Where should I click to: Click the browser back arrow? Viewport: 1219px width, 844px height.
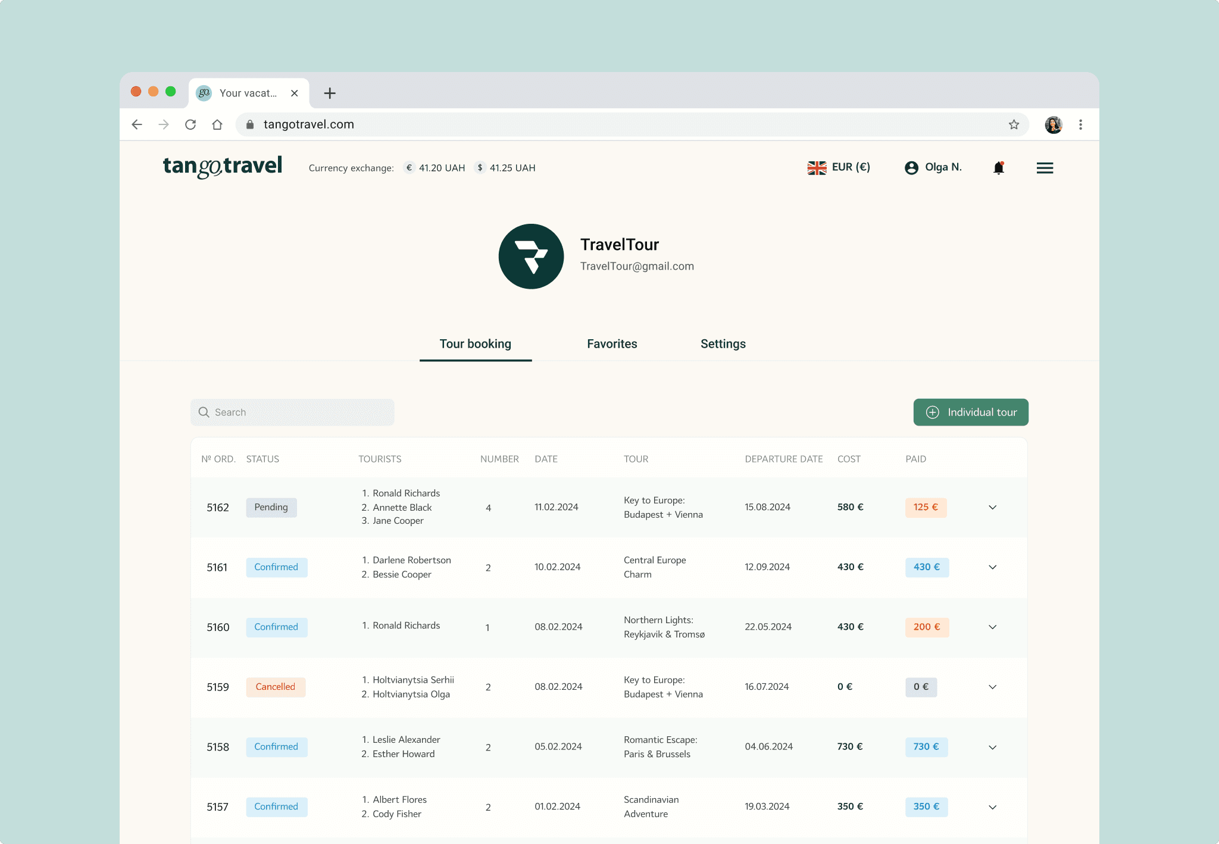(x=137, y=124)
